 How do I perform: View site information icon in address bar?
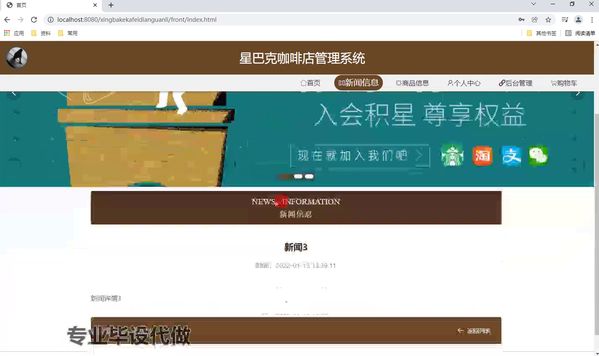[51, 20]
